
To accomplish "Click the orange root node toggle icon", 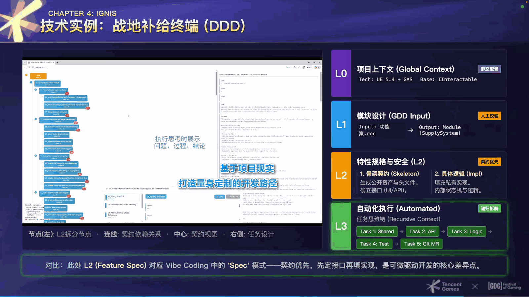I will pyautogui.click(x=26, y=75).
